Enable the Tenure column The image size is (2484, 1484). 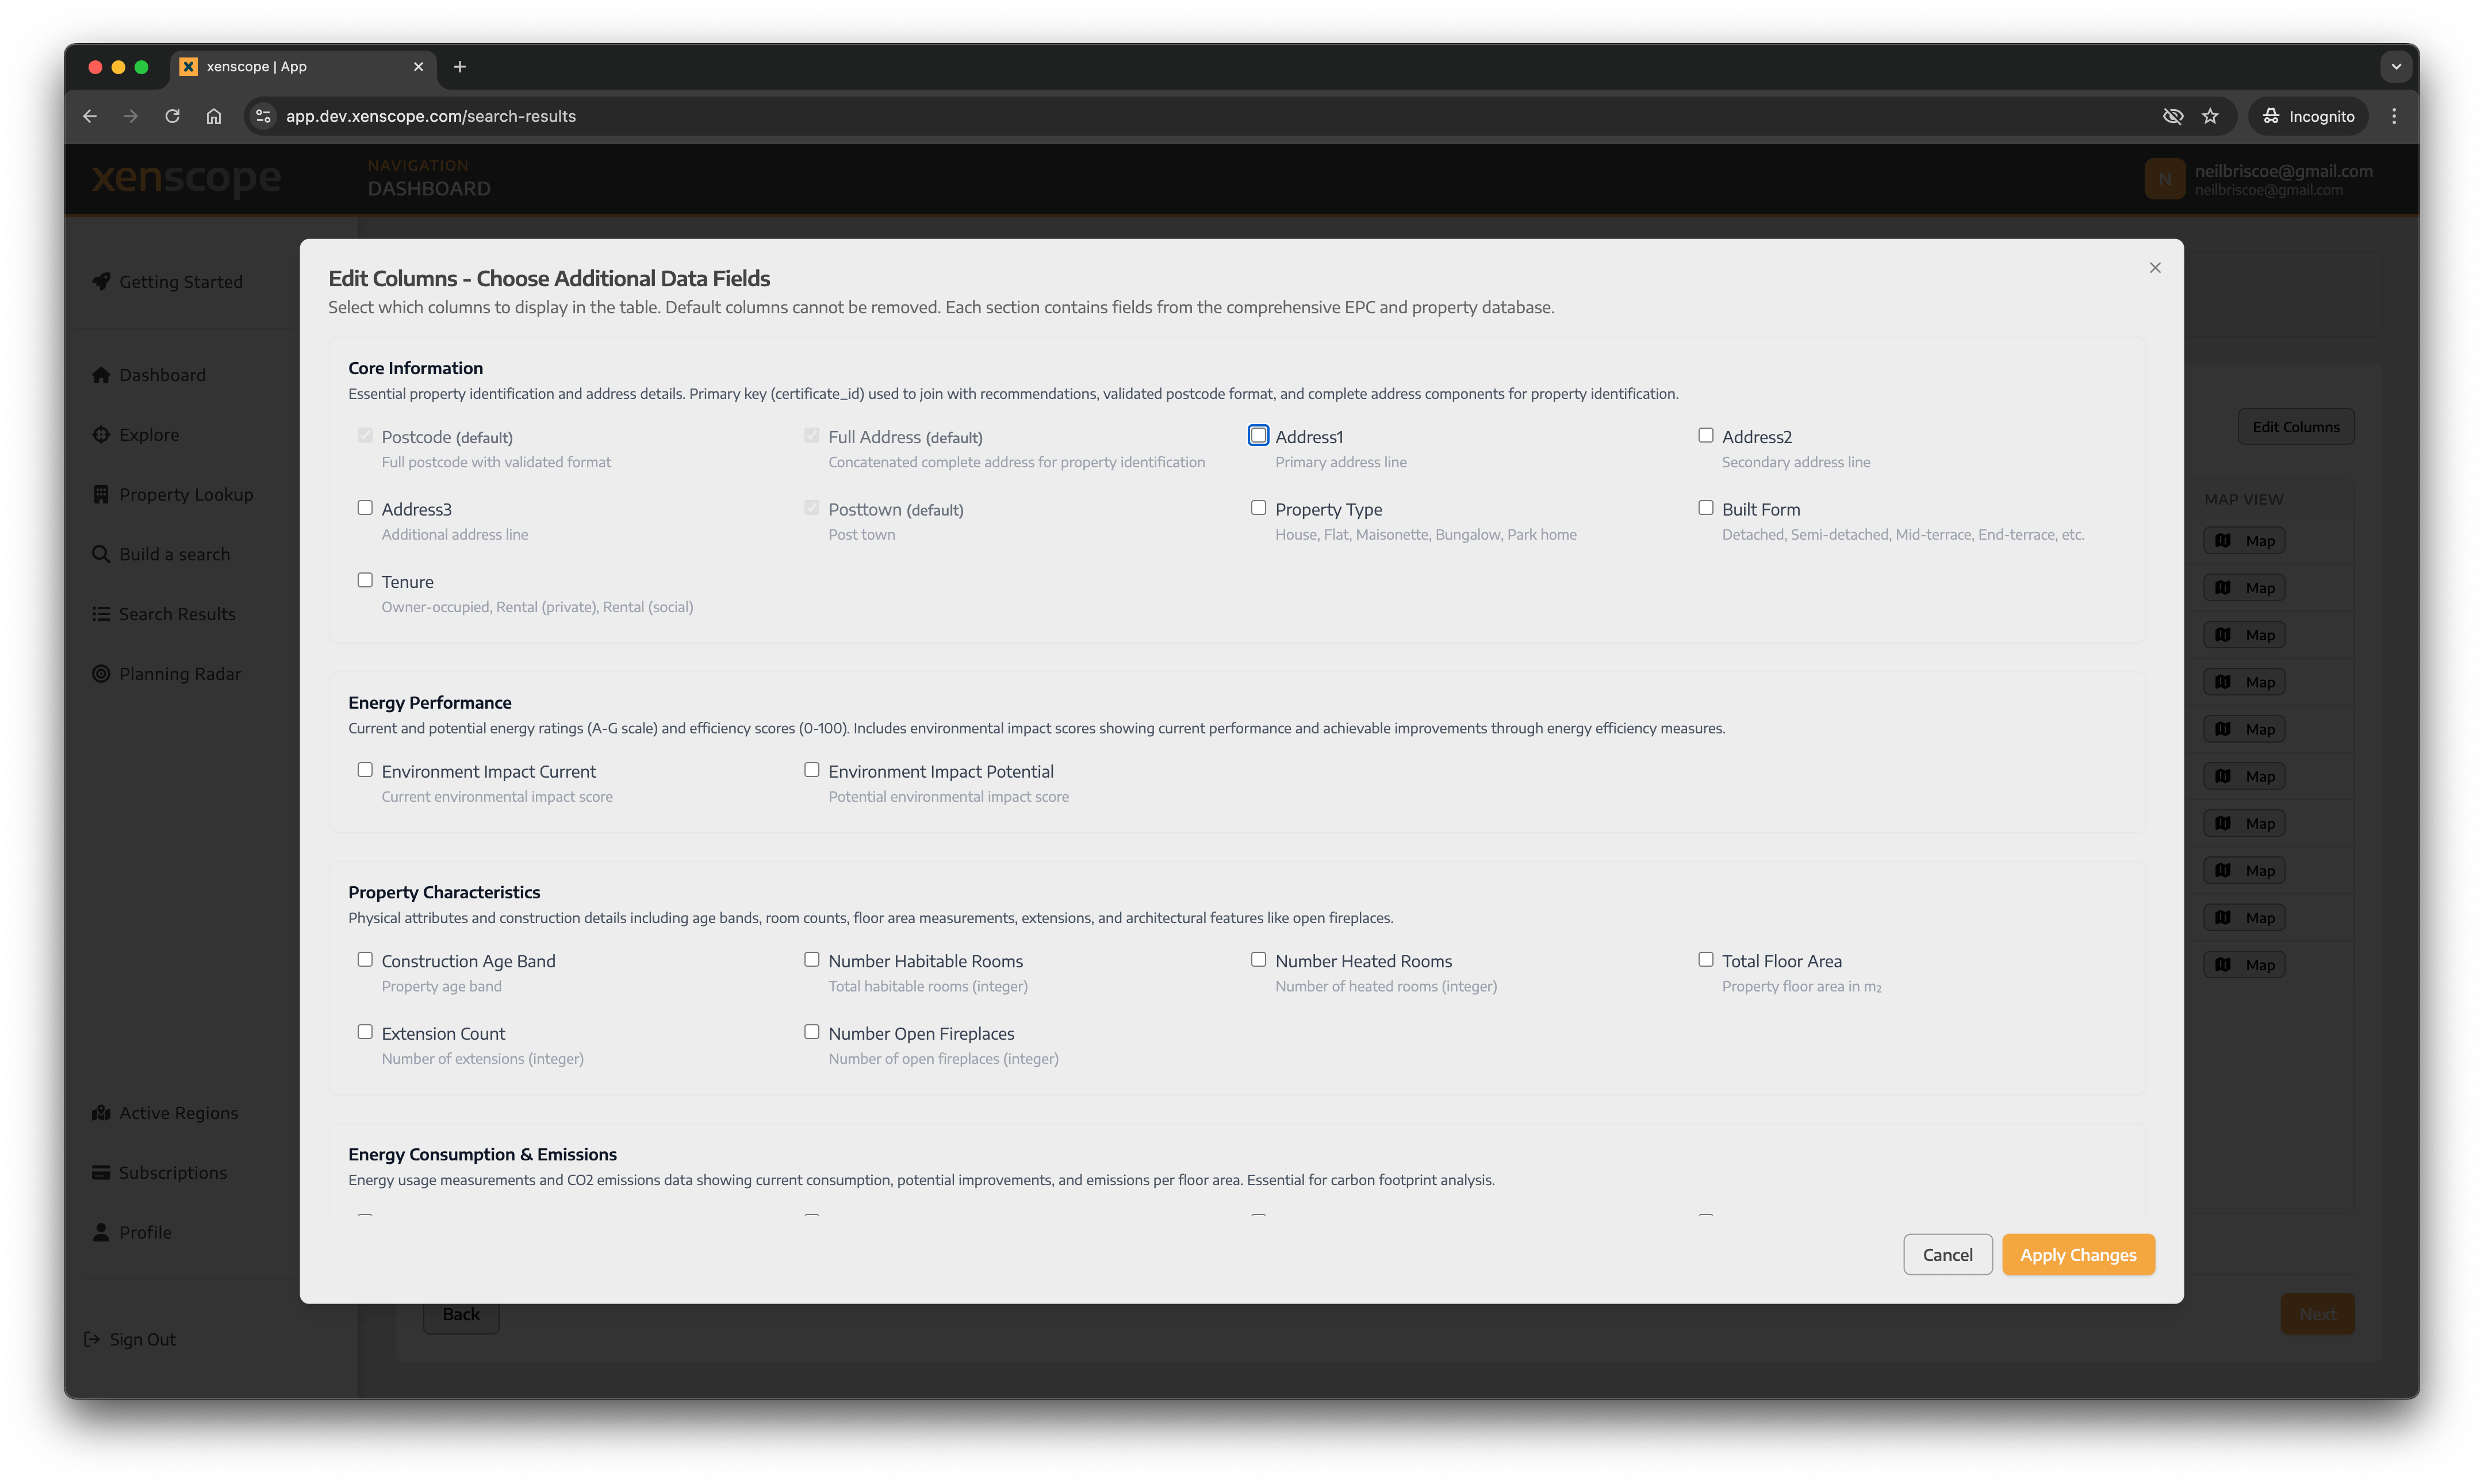pos(365,580)
